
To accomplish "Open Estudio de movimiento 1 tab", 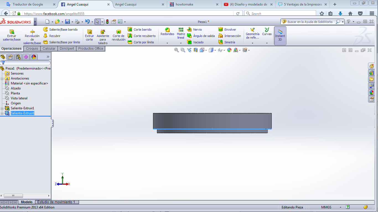I will [56, 202].
